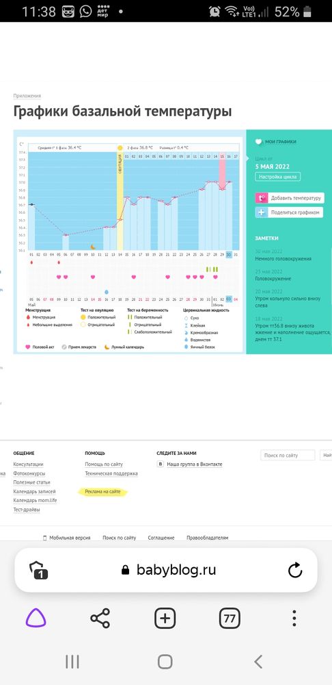
Task: Focus the "Поиск по сайту" search field
Action: (x=288, y=456)
